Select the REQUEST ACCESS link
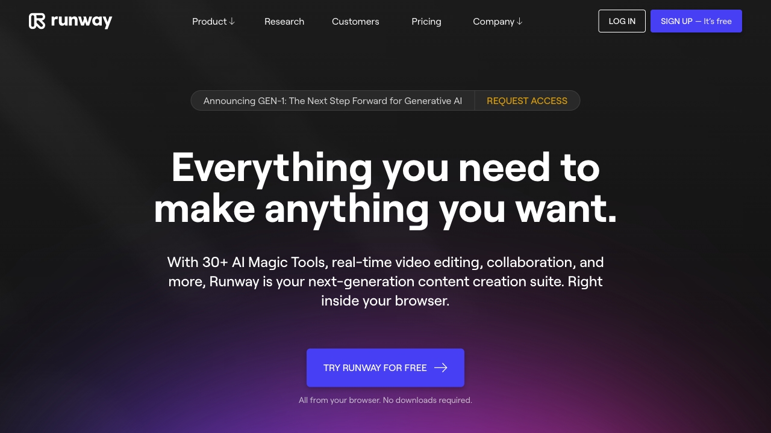This screenshot has height=433, width=771. (527, 101)
